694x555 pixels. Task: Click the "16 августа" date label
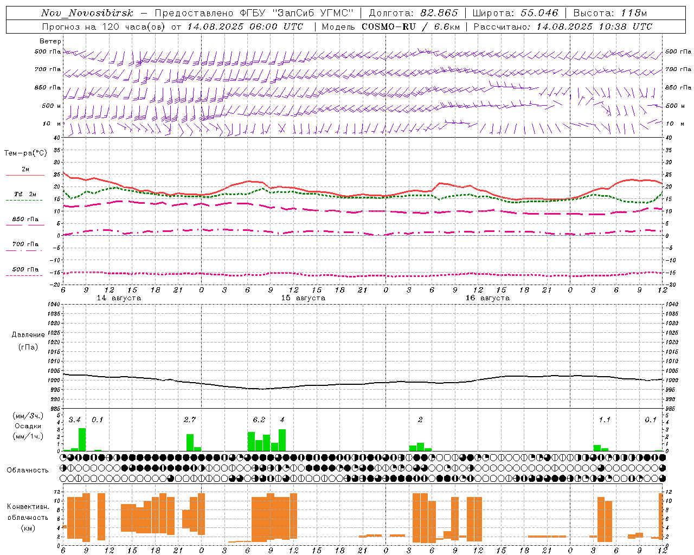[487, 298]
